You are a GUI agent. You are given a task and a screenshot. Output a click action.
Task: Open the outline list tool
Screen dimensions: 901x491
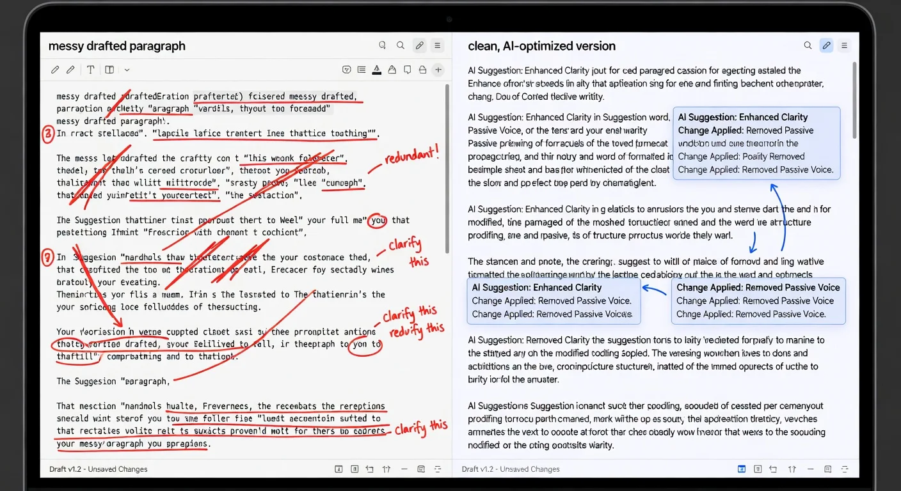(x=362, y=70)
